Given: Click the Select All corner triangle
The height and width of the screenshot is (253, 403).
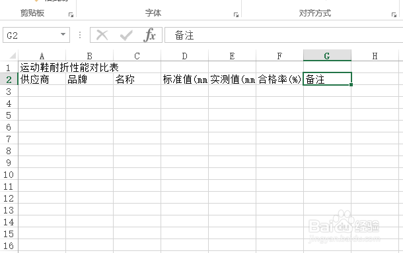Looking at the screenshot, I should pyautogui.click(x=13, y=55).
